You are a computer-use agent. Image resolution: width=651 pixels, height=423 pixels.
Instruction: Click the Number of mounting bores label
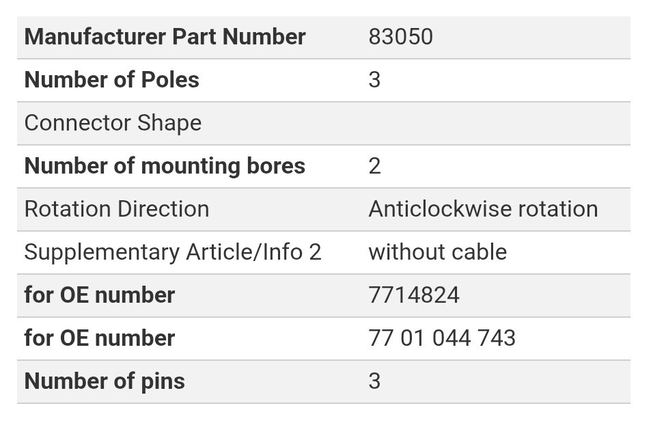(x=165, y=166)
